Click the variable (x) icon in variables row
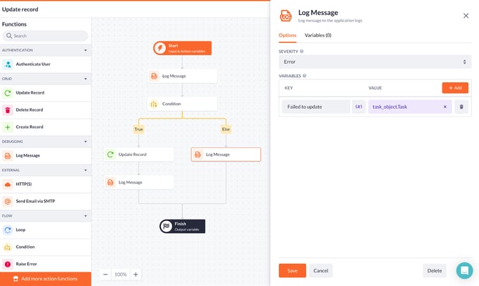479x286 pixels. click(x=359, y=107)
